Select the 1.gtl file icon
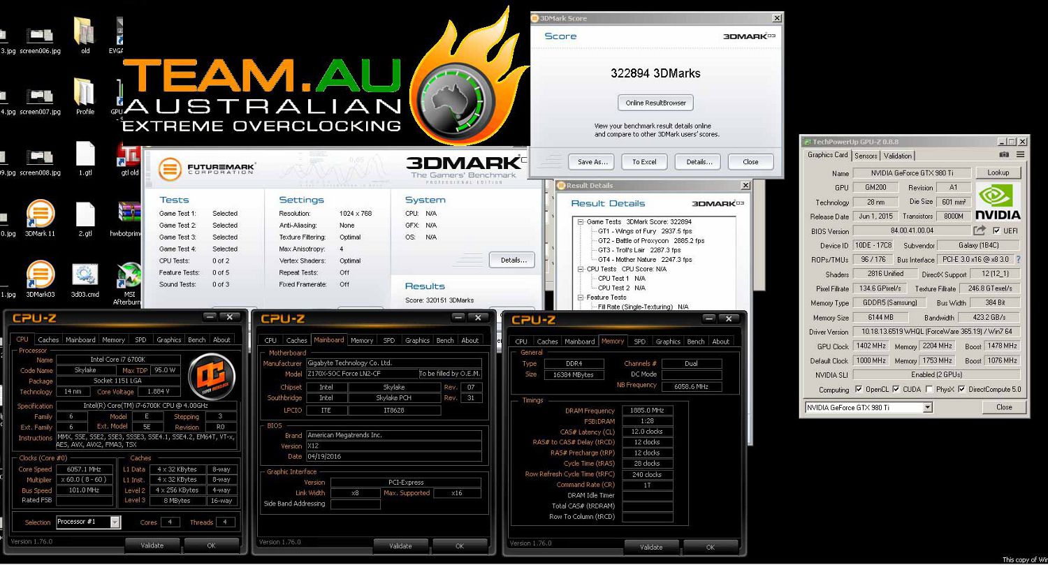 pos(85,154)
